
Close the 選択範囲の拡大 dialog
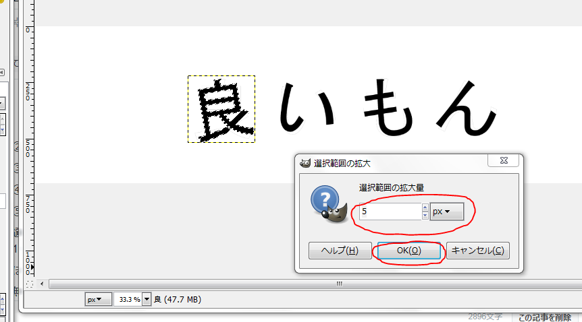coord(504,160)
